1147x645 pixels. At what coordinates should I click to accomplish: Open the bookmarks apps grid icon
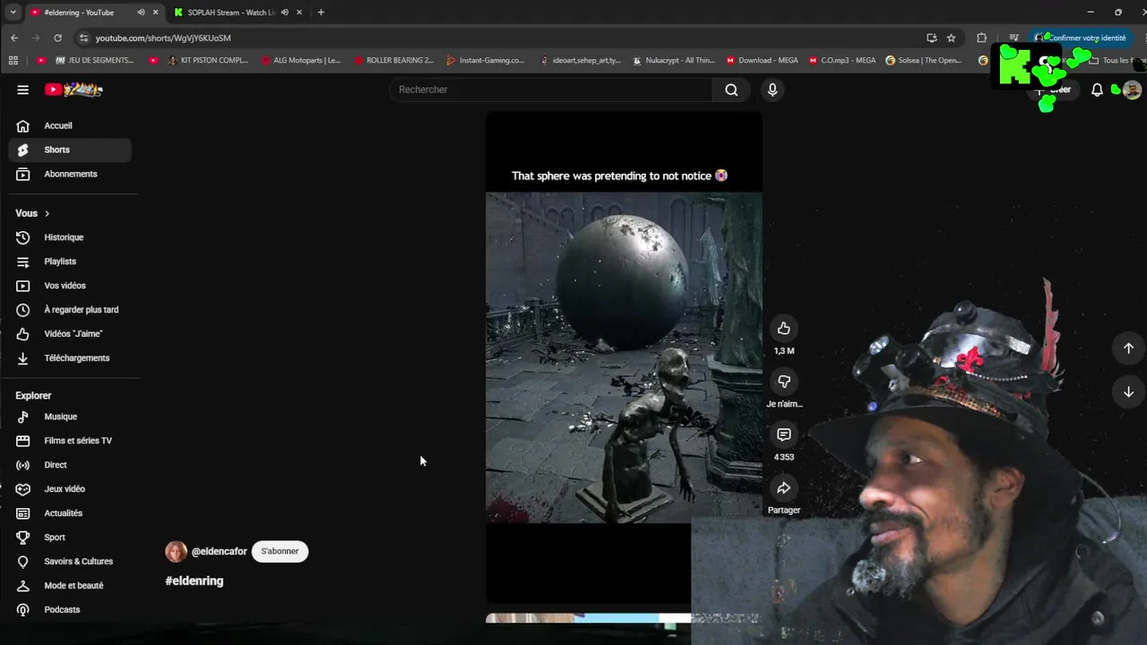click(x=13, y=60)
